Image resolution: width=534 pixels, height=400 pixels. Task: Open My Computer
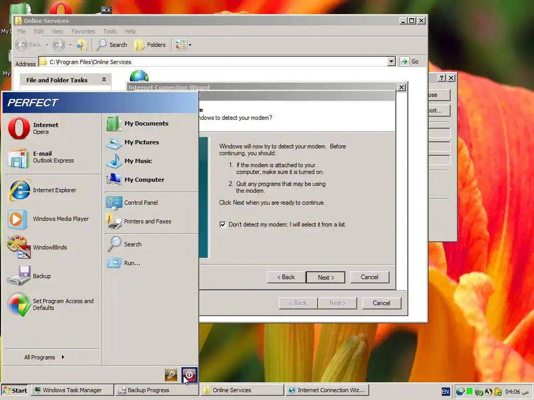[x=136, y=180]
